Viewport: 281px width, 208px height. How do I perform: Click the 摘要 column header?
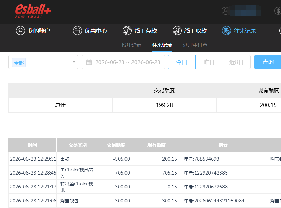[223, 145]
